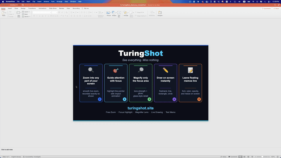Click the font color button
Screen dimensions: 281x158
pos(66,16)
